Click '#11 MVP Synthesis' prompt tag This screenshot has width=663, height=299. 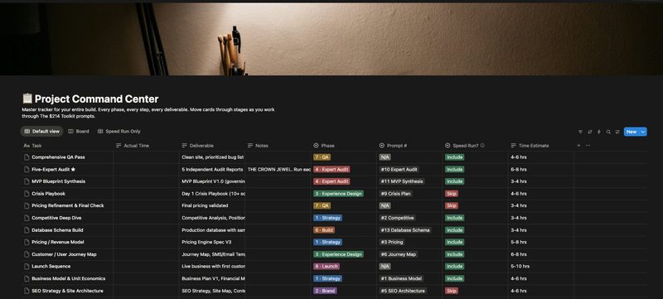402,181
